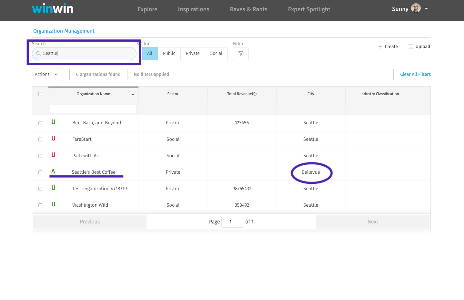This screenshot has width=464, height=300.
Task: Select Raves & Rants in the navigation
Action: point(248,9)
